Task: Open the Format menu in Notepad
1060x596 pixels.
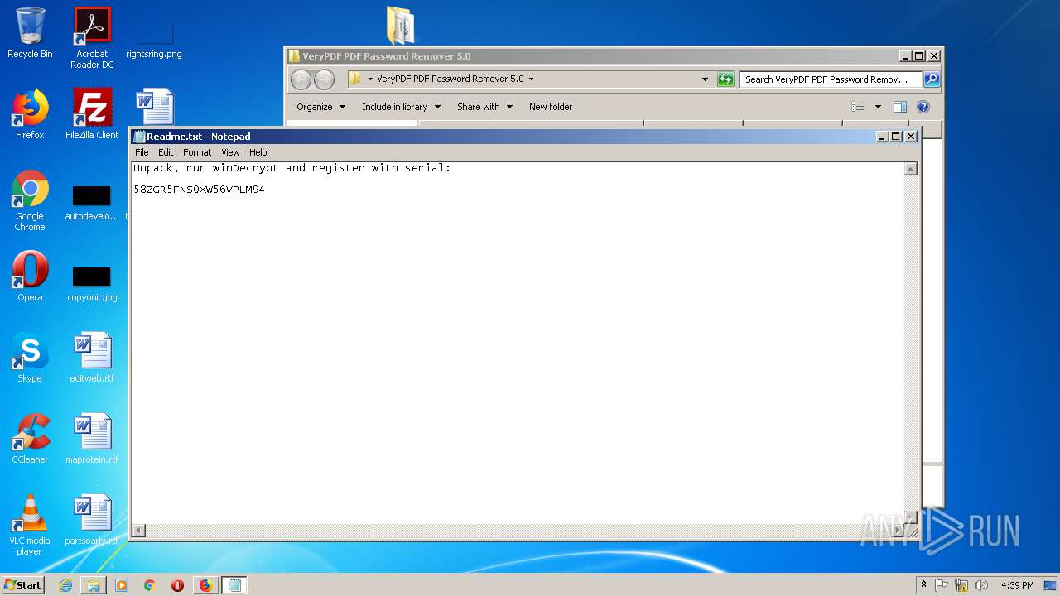Action: [197, 152]
